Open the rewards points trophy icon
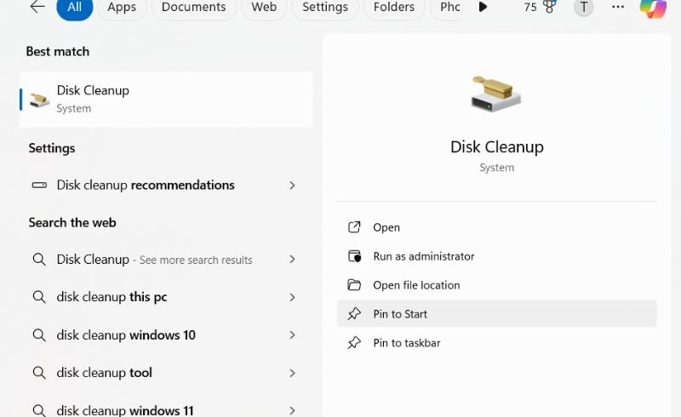681x417 pixels. (x=549, y=7)
